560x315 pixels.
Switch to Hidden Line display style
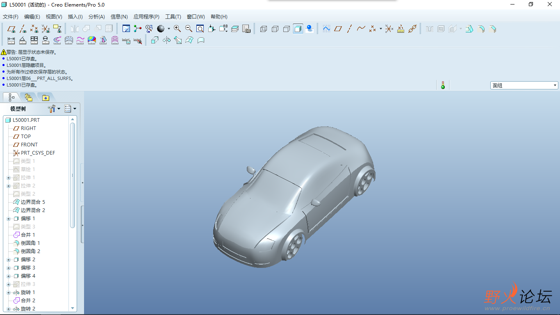point(275,29)
